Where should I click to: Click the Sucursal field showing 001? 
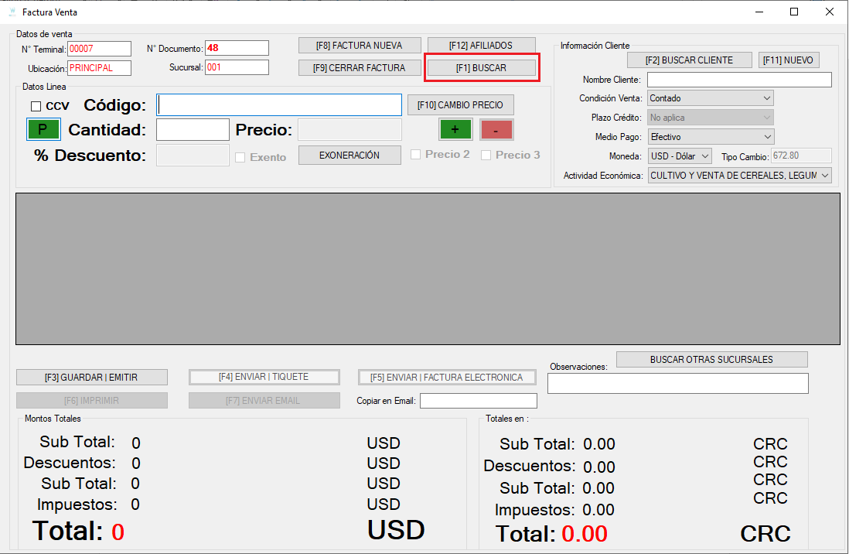coord(237,68)
